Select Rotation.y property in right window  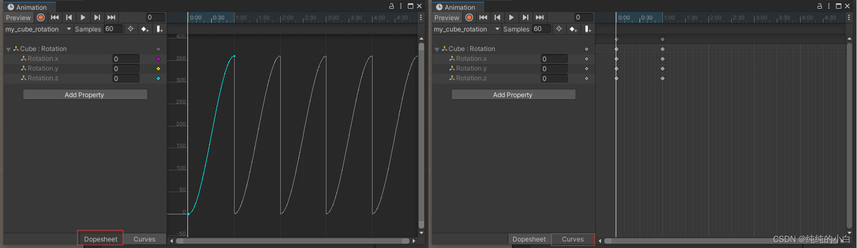(x=471, y=68)
